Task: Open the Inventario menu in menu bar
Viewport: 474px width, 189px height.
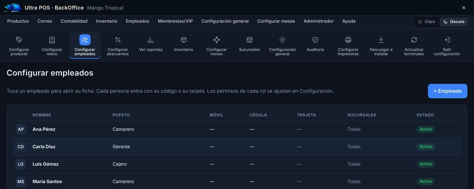Action: click(107, 21)
